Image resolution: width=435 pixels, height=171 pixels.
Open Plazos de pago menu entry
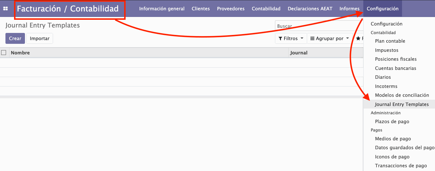392,121
